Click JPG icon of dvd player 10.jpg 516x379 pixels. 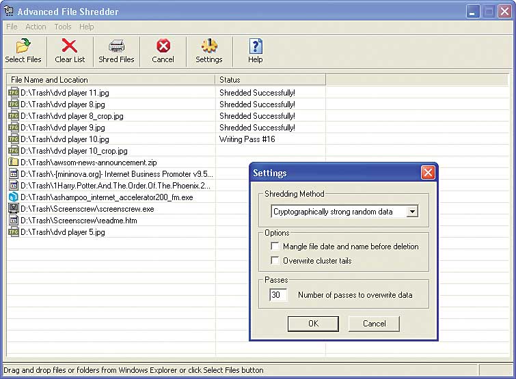point(13,139)
